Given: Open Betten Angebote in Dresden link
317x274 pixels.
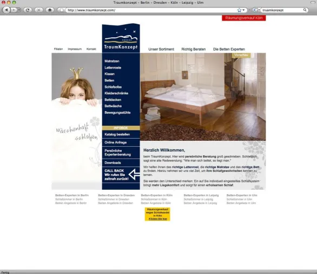Looking at the screenshot, I should [x=115, y=203].
